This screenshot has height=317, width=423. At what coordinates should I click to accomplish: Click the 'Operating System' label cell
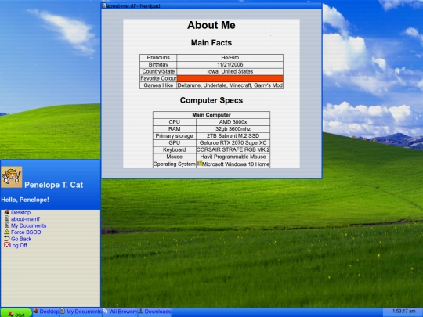click(x=175, y=164)
